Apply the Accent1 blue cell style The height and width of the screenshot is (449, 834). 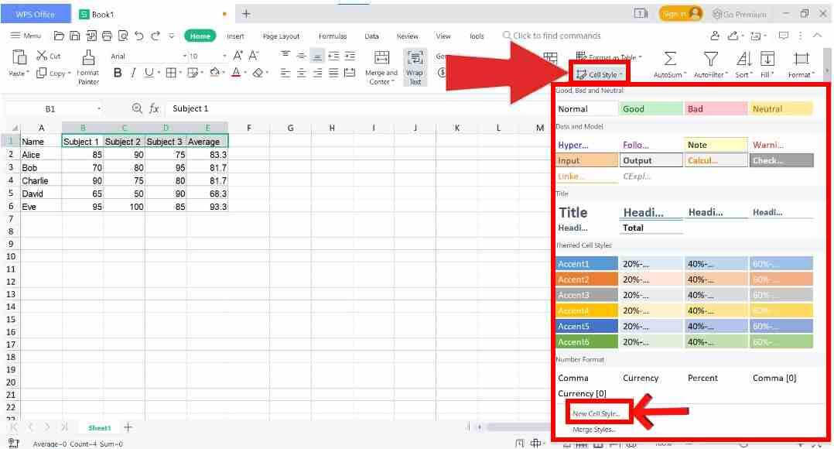586,264
